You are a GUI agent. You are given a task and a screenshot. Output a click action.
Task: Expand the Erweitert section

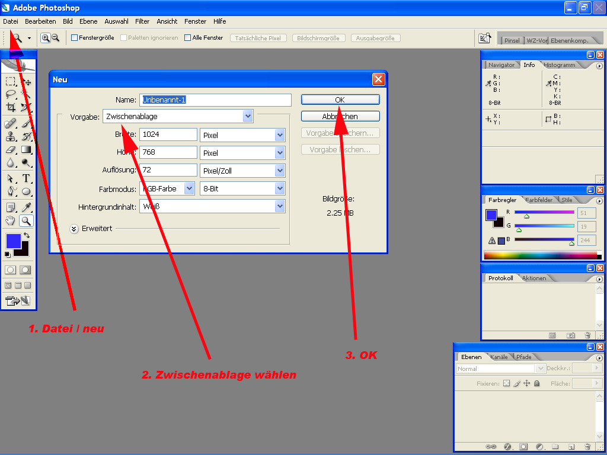tap(74, 229)
